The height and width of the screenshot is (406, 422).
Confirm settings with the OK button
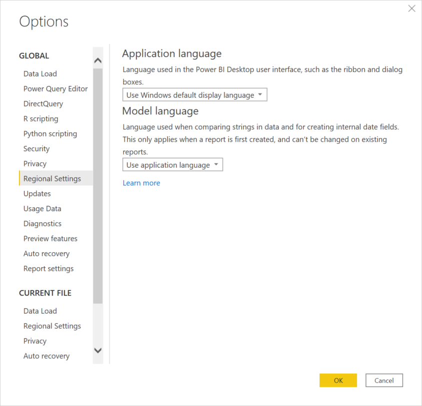pyautogui.click(x=338, y=380)
